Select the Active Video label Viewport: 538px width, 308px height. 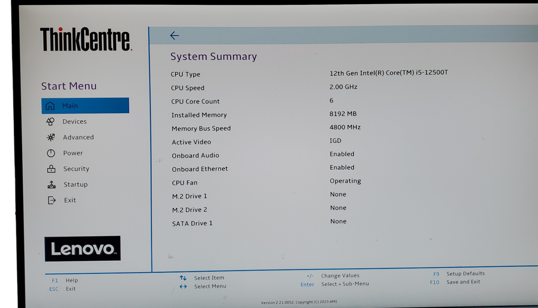pos(191,142)
